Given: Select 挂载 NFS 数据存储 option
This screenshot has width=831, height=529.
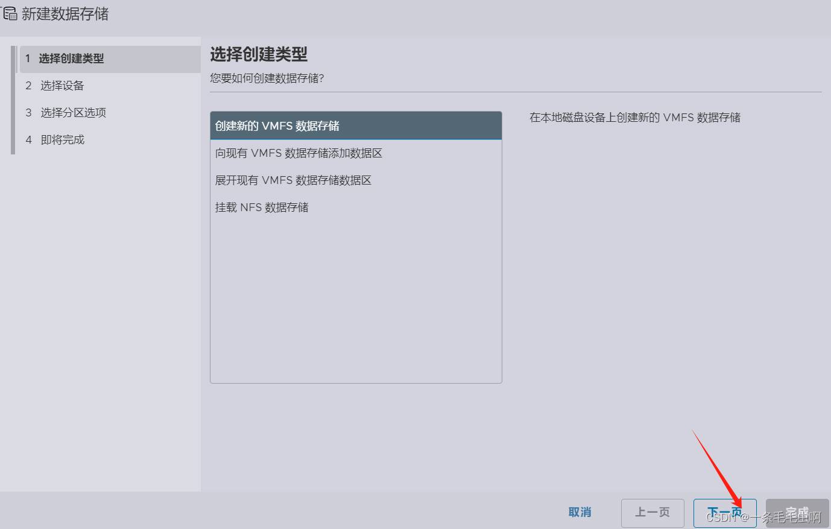Looking at the screenshot, I should click(x=262, y=207).
